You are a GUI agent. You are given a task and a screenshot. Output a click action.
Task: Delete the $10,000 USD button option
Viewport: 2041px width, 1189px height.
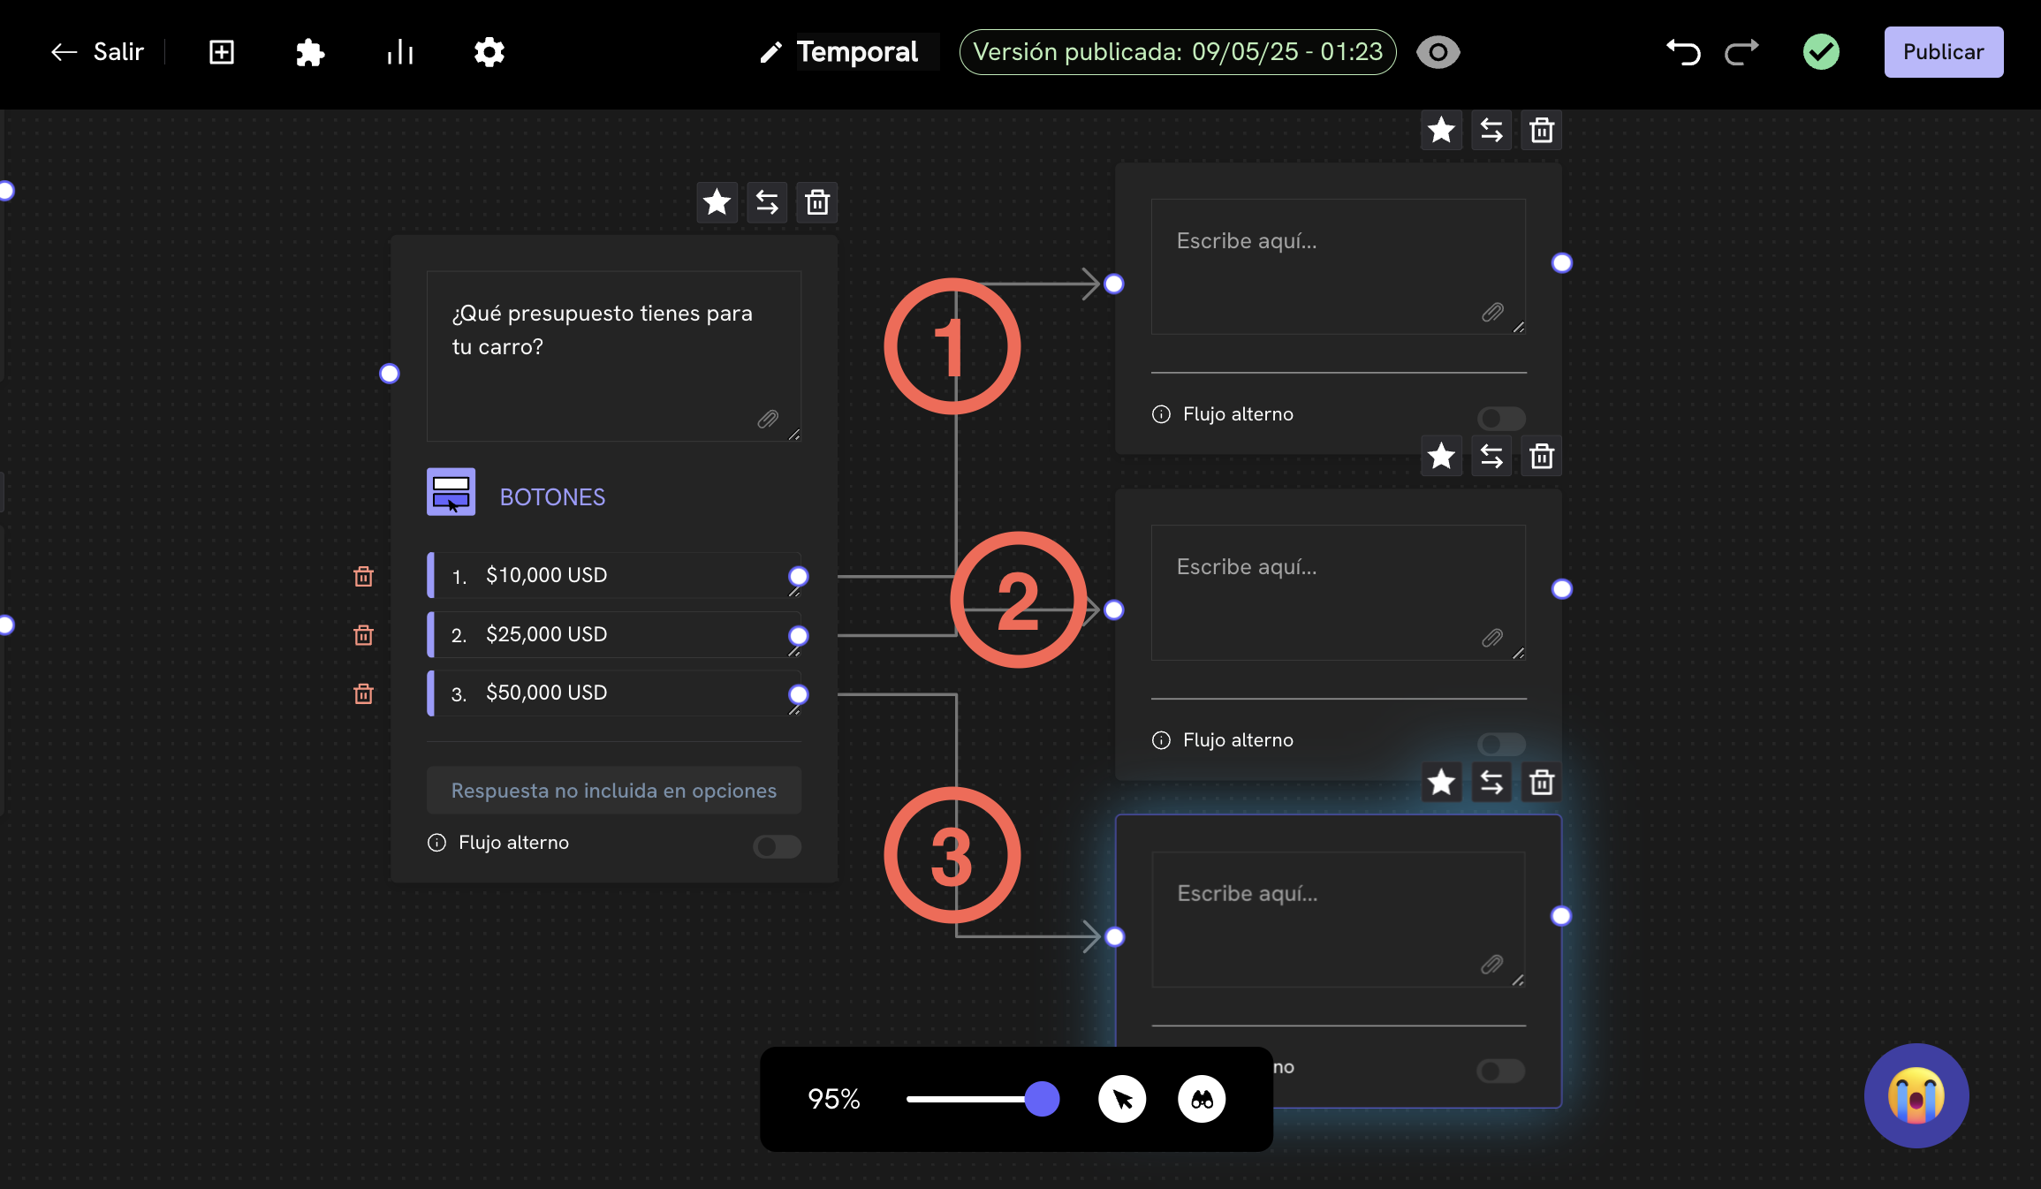click(x=363, y=577)
